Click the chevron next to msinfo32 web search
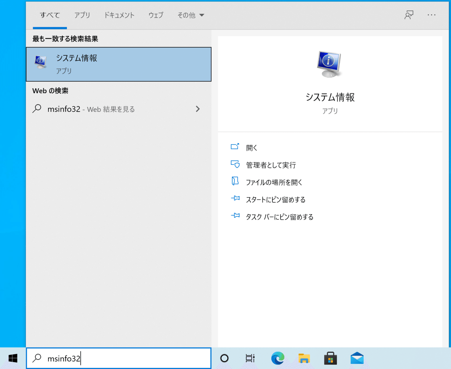 (x=198, y=109)
